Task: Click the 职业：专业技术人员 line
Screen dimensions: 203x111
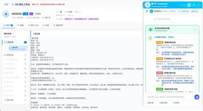Action: coord(39,53)
